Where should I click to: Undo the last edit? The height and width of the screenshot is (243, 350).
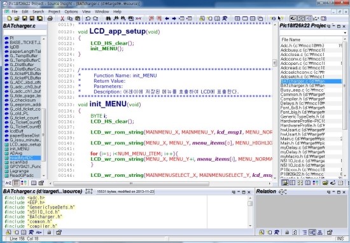tap(88, 18)
